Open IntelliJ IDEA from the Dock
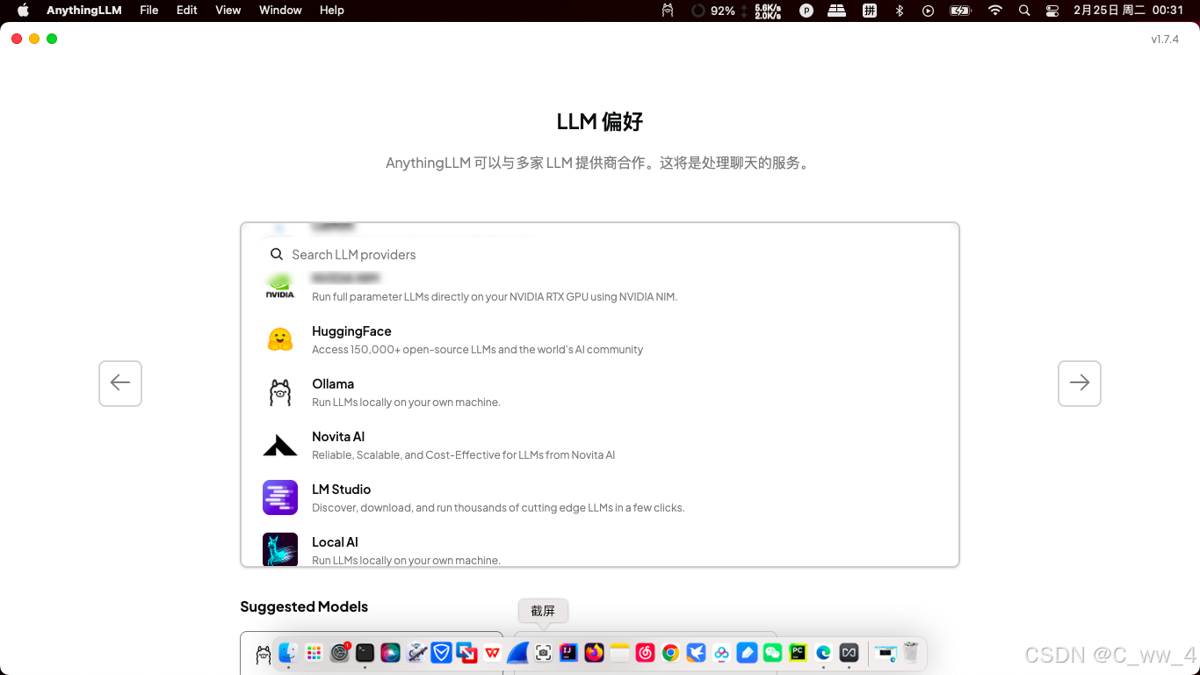This screenshot has width=1200, height=675. coord(569,653)
